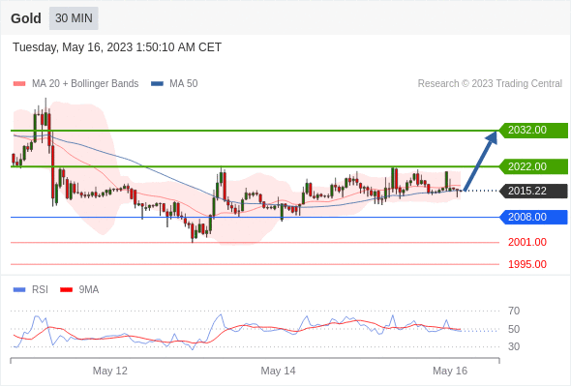This screenshot has width=571, height=387.
Task: Click the 2022.00 resistance price tag
Action: tap(533, 166)
